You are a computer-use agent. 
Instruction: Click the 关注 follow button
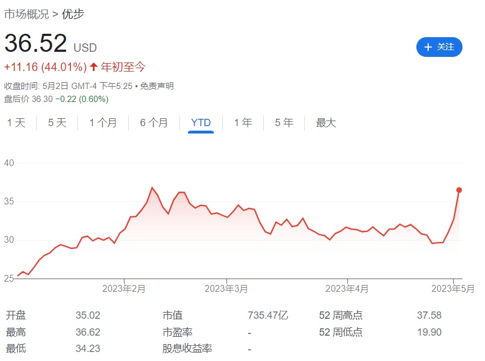point(439,47)
